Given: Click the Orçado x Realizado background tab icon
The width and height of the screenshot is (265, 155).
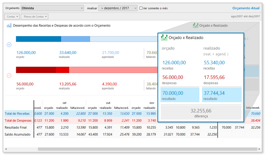Looking at the screenshot, I should (x=196, y=26).
